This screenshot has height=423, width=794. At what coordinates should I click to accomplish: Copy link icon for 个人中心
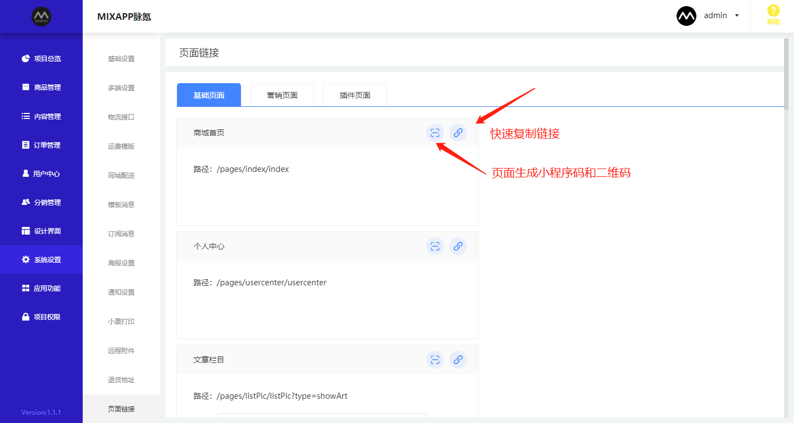pos(458,246)
